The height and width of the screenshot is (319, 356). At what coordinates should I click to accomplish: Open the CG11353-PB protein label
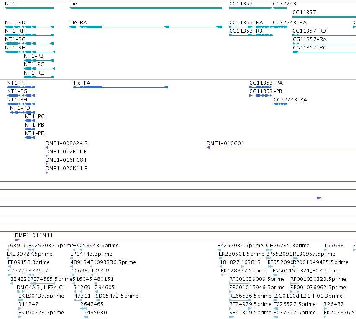tap(266, 91)
